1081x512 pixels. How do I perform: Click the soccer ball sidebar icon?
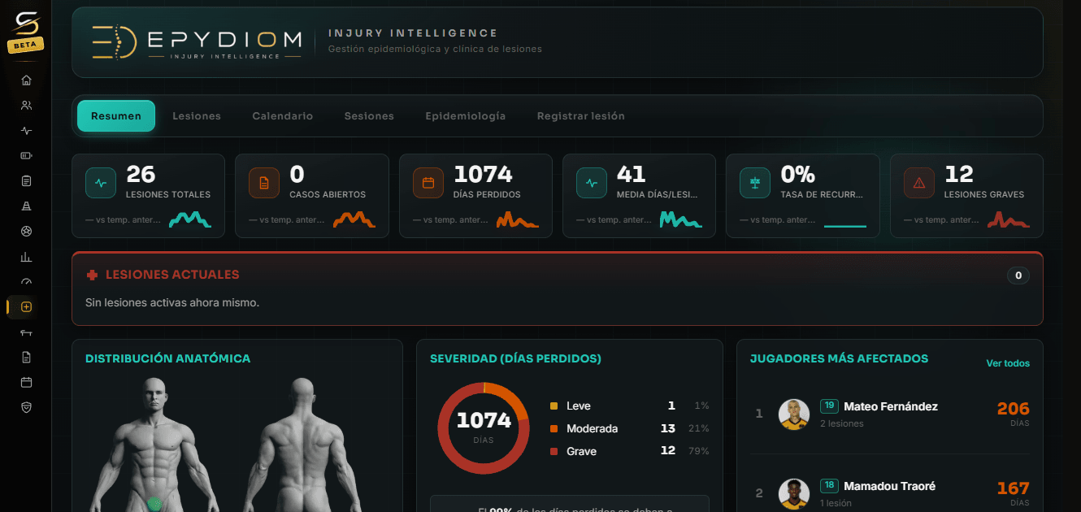(x=26, y=232)
